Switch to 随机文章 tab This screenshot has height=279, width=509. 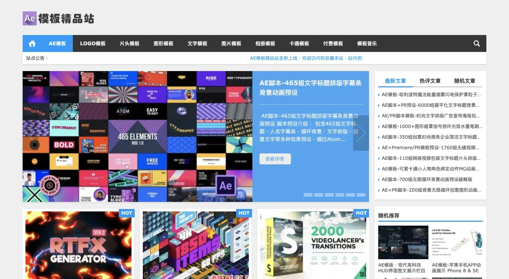pos(465,81)
